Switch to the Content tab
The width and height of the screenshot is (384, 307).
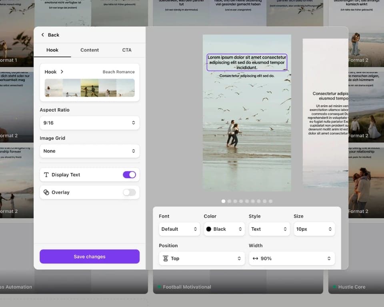click(x=89, y=50)
